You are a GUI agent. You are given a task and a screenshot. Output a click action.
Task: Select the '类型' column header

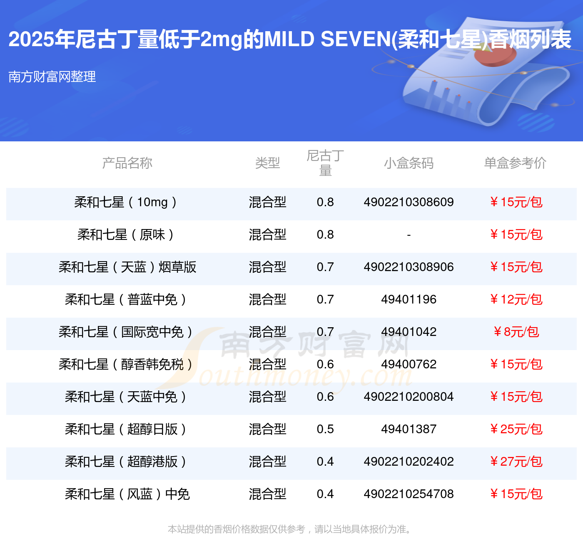[267, 163]
